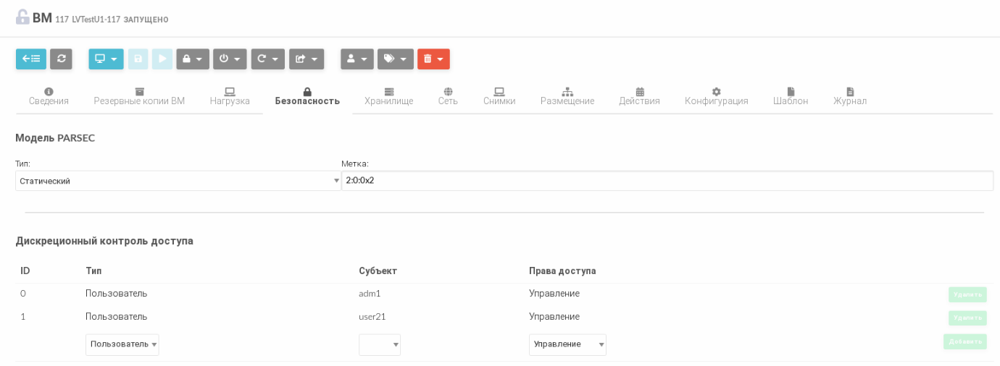This screenshot has width=1000, height=366.
Task: Click the refresh icon button
Action: [x=61, y=59]
